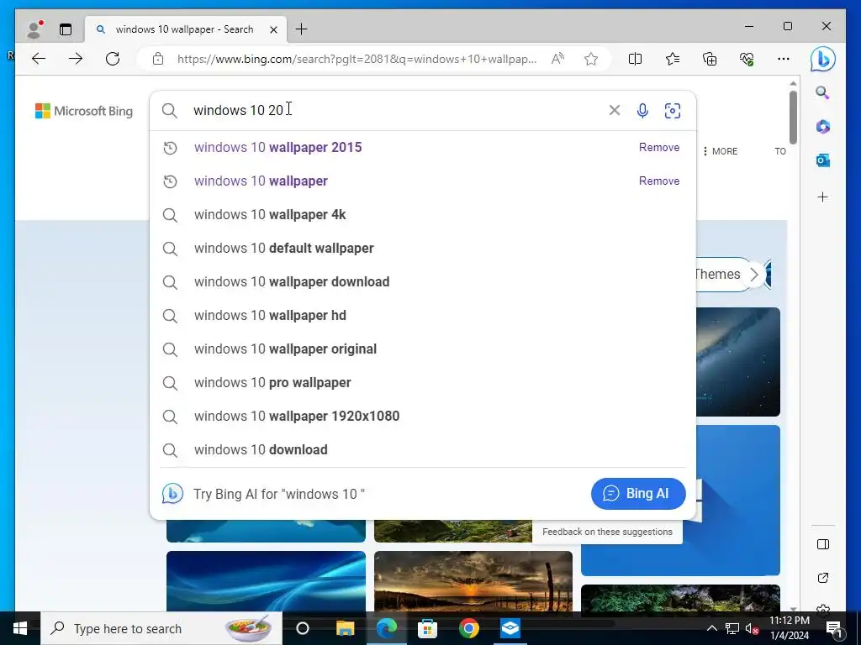Open the tab actions menu icon
The width and height of the screenshot is (861, 645).
click(x=66, y=29)
